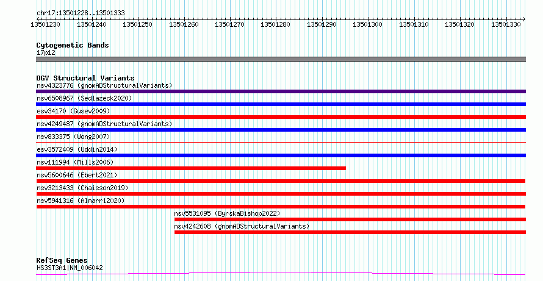Click ruler position 13501250

[x=137, y=24]
